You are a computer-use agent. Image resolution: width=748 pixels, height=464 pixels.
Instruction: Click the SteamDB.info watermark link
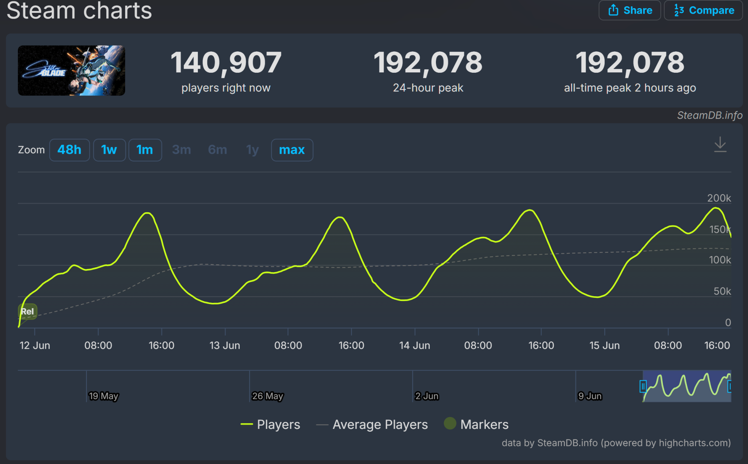[x=709, y=115]
